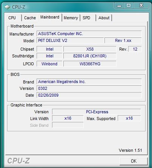Open the Cache tab
The width and height of the screenshot is (152, 168).
30,18
